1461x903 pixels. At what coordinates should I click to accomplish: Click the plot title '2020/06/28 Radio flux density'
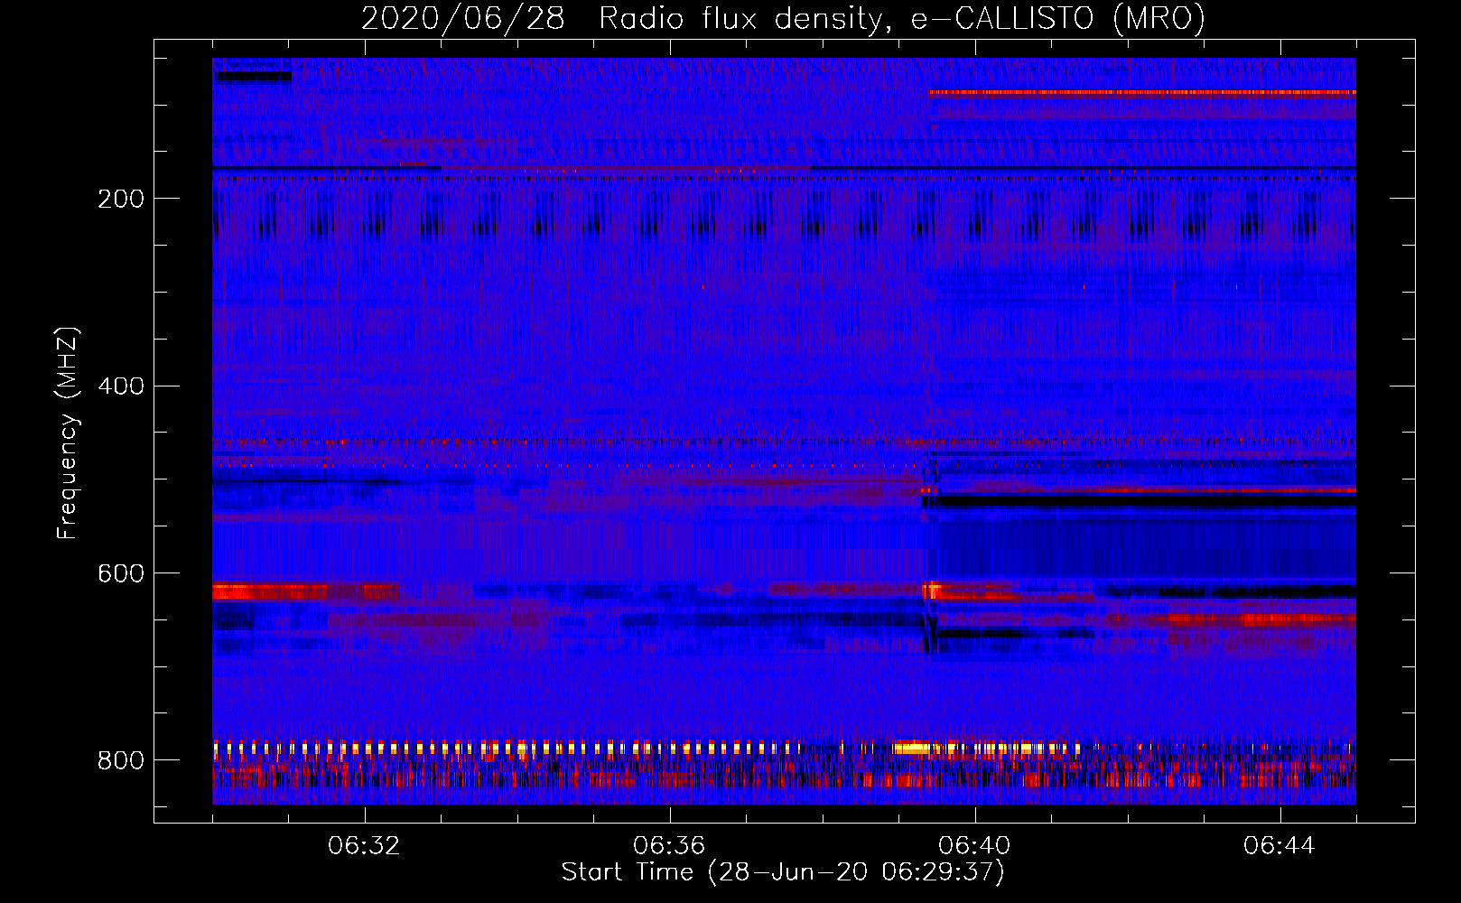[783, 19]
